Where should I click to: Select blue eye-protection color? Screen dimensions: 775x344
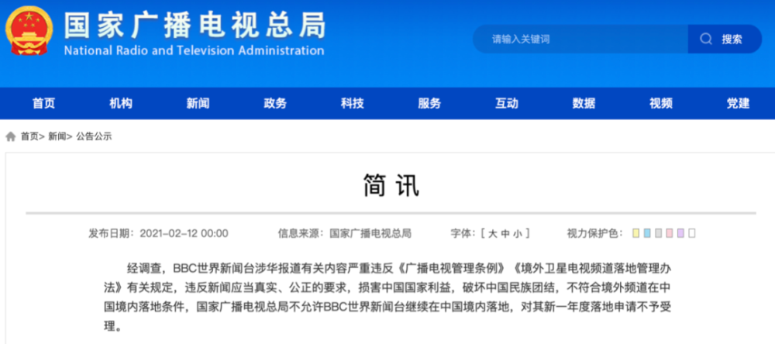point(647,233)
